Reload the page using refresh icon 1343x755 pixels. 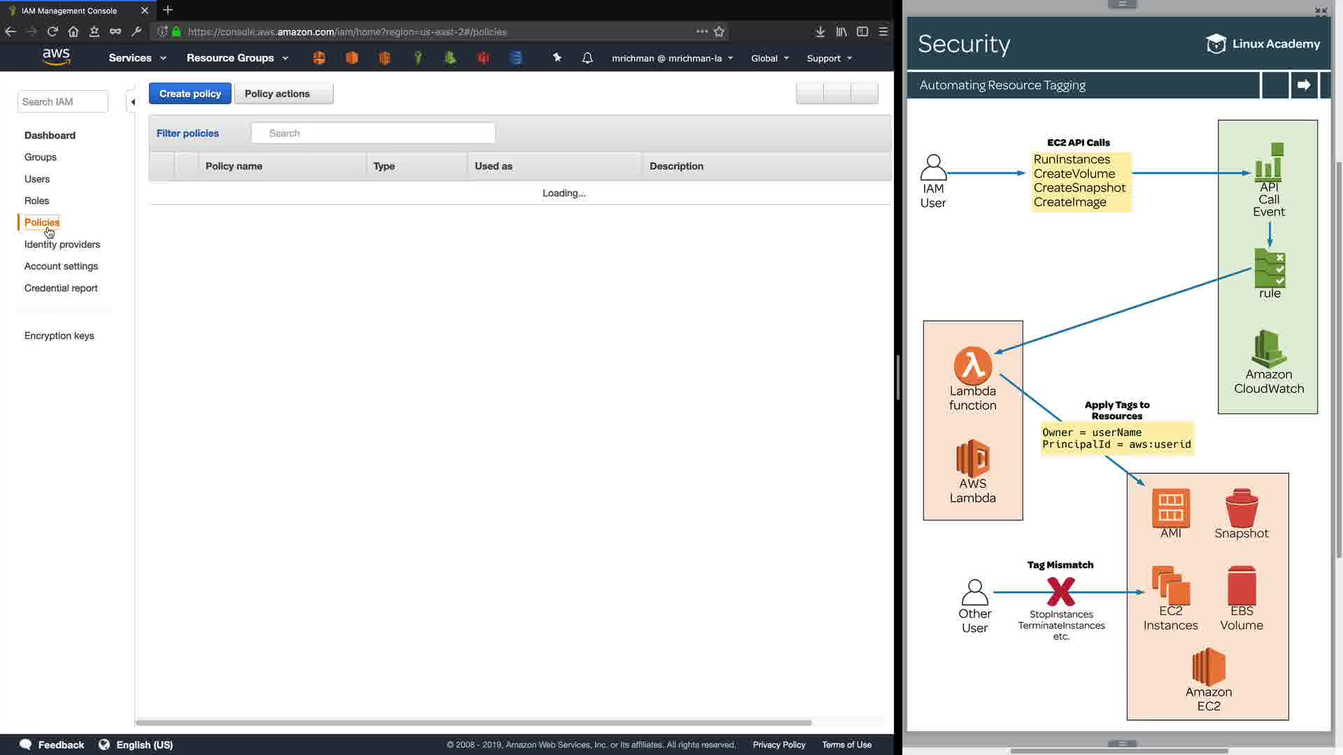[x=52, y=31]
